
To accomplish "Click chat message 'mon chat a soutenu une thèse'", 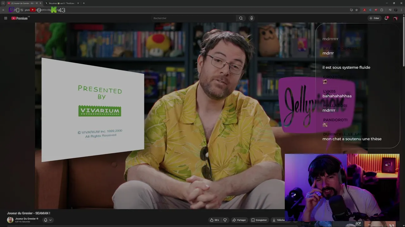I will [x=352, y=139].
